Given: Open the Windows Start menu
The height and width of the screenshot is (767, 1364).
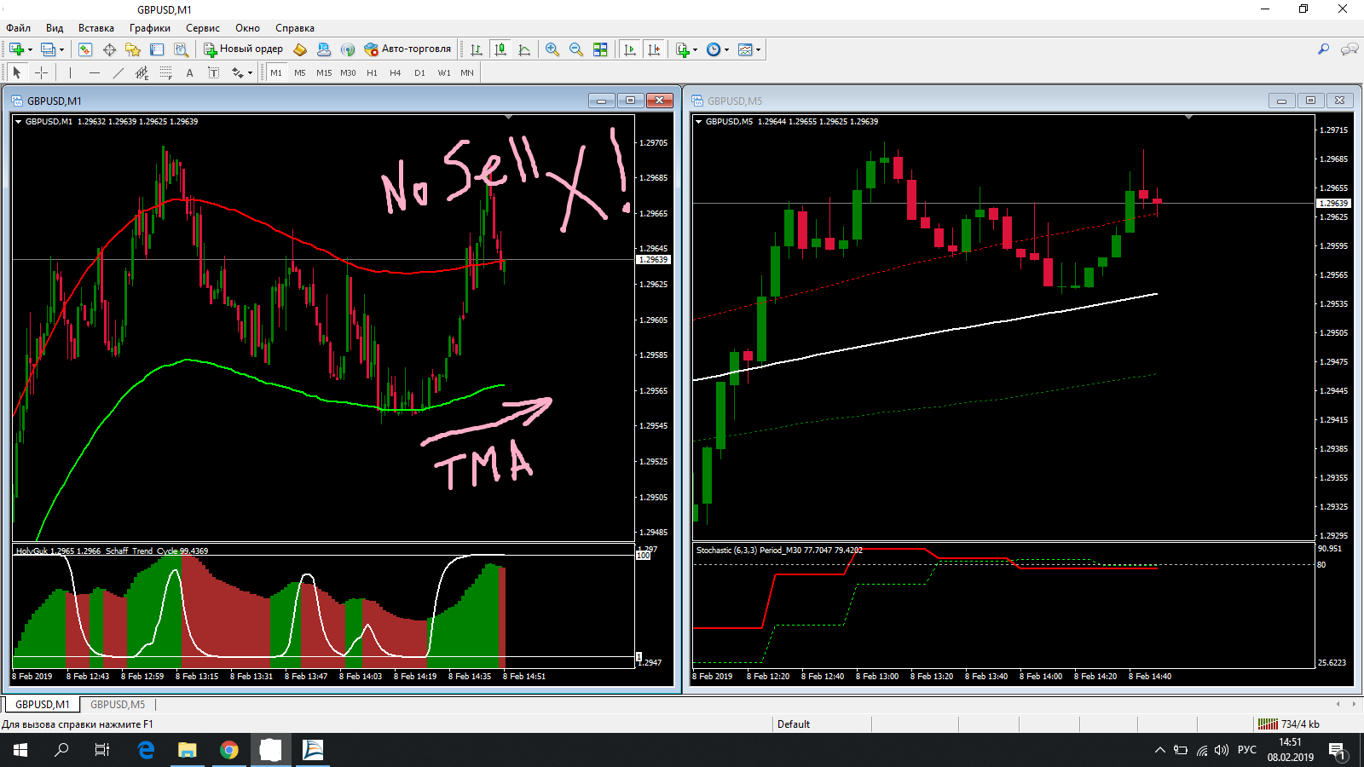Looking at the screenshot, I should click(x=20, y=750).
